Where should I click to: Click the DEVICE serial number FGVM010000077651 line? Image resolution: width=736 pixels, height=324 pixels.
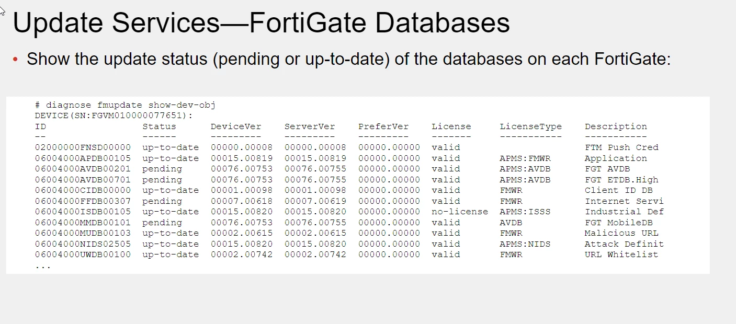(x=114, y=115)
